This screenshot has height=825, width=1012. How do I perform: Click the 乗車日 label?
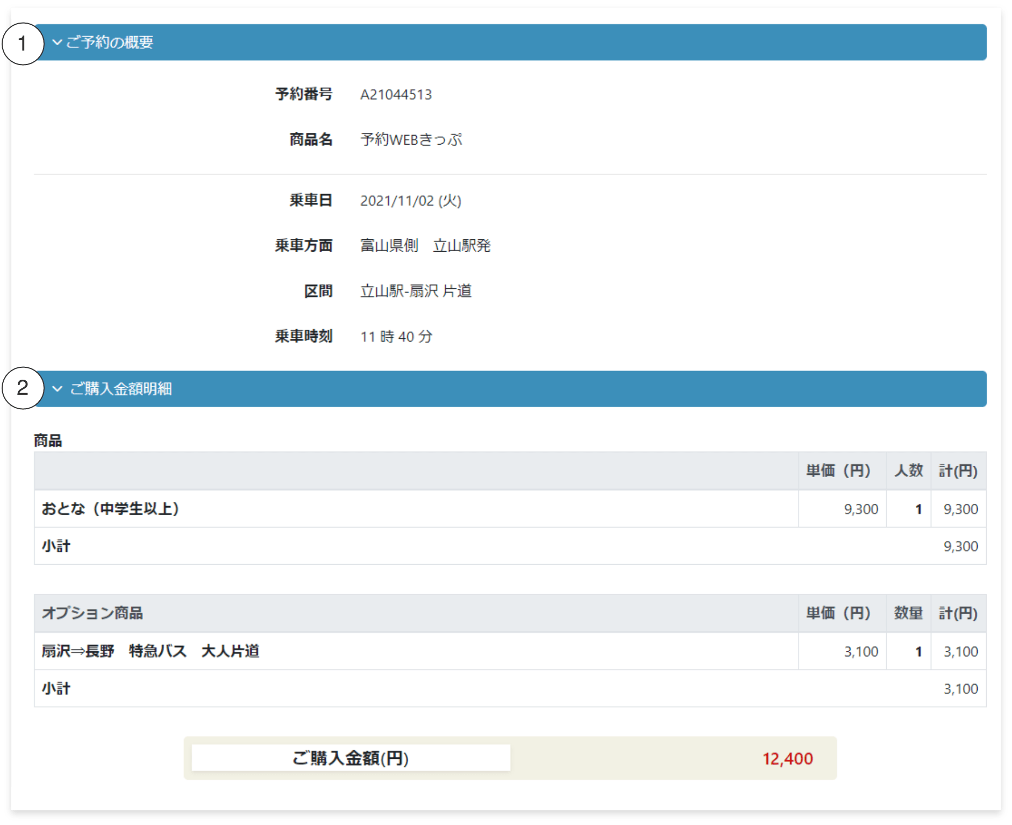[x=311, y=201]
